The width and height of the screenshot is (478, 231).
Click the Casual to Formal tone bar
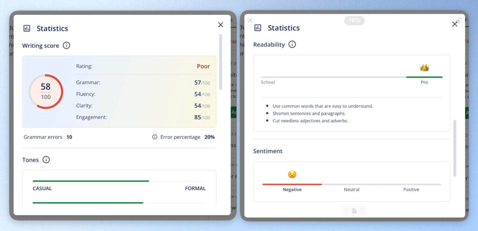tap(119, 181)
